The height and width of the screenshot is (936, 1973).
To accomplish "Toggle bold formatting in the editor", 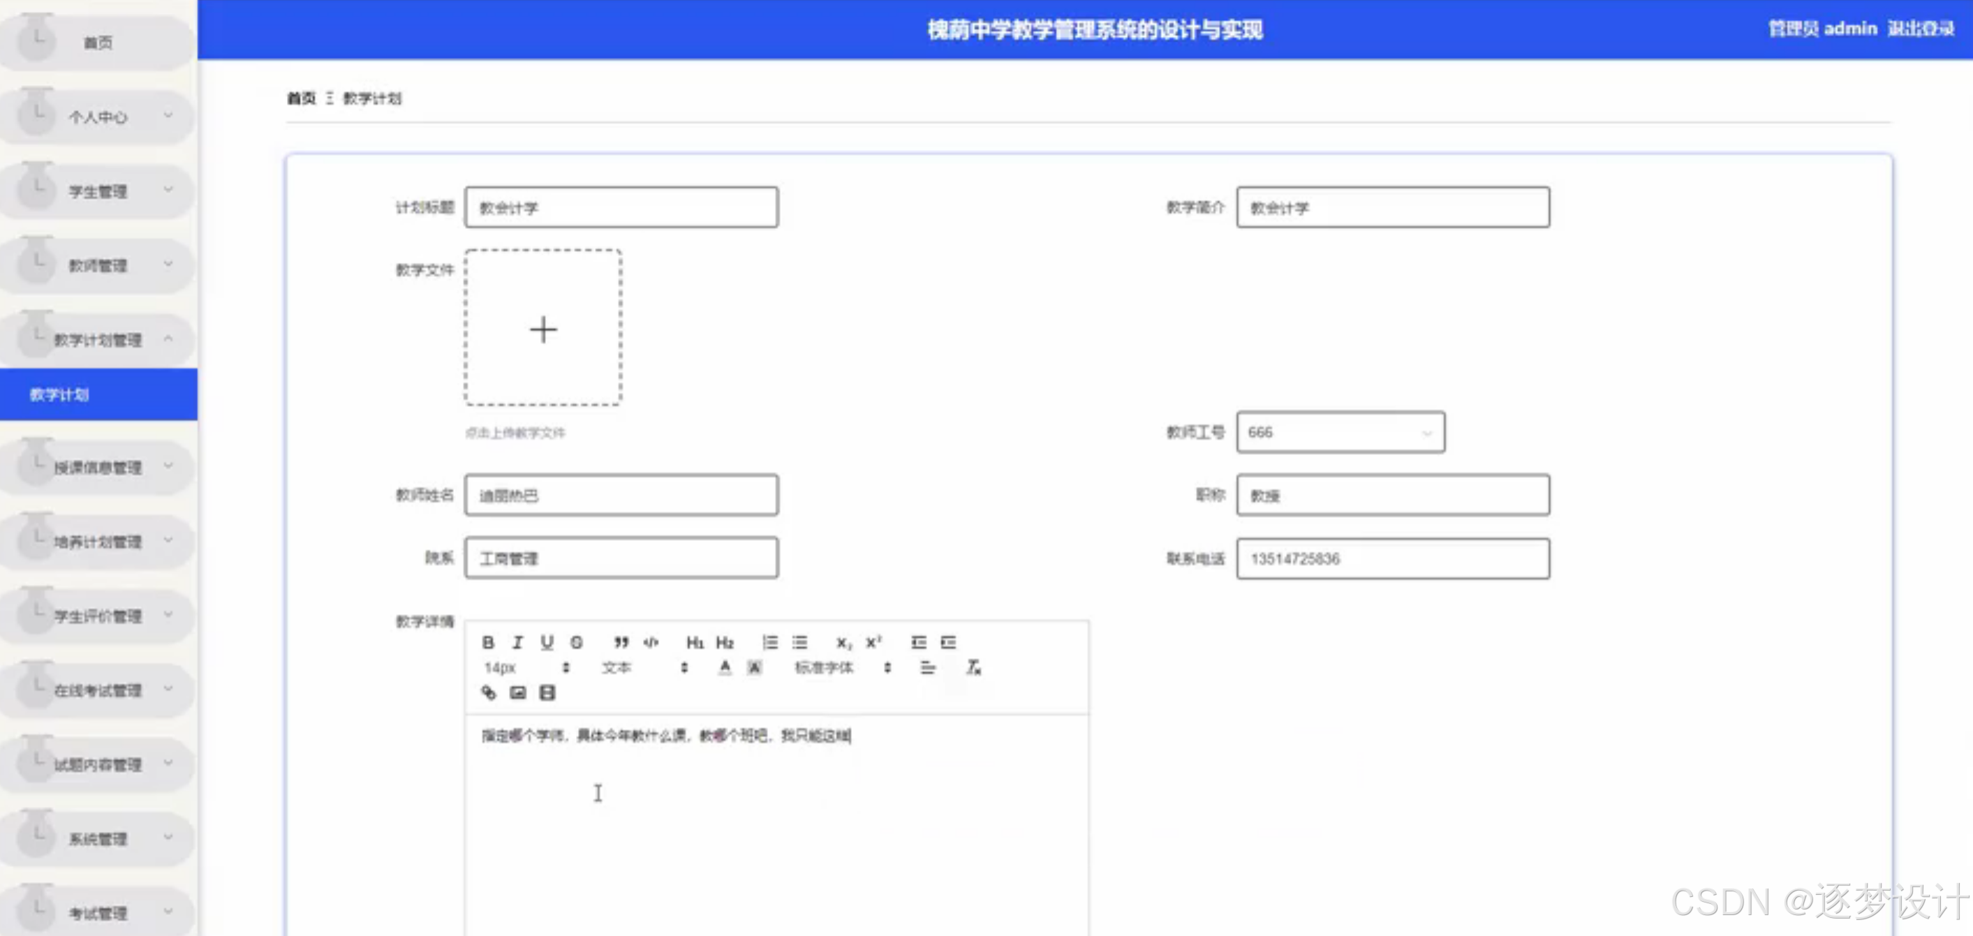I will tap(487, 642).
